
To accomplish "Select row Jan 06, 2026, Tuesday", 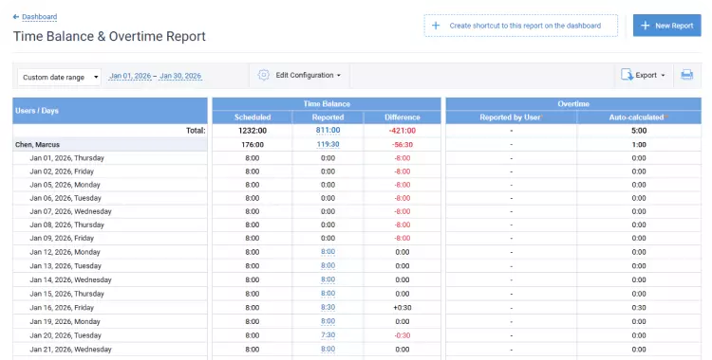I will click(x=110, y=198).
